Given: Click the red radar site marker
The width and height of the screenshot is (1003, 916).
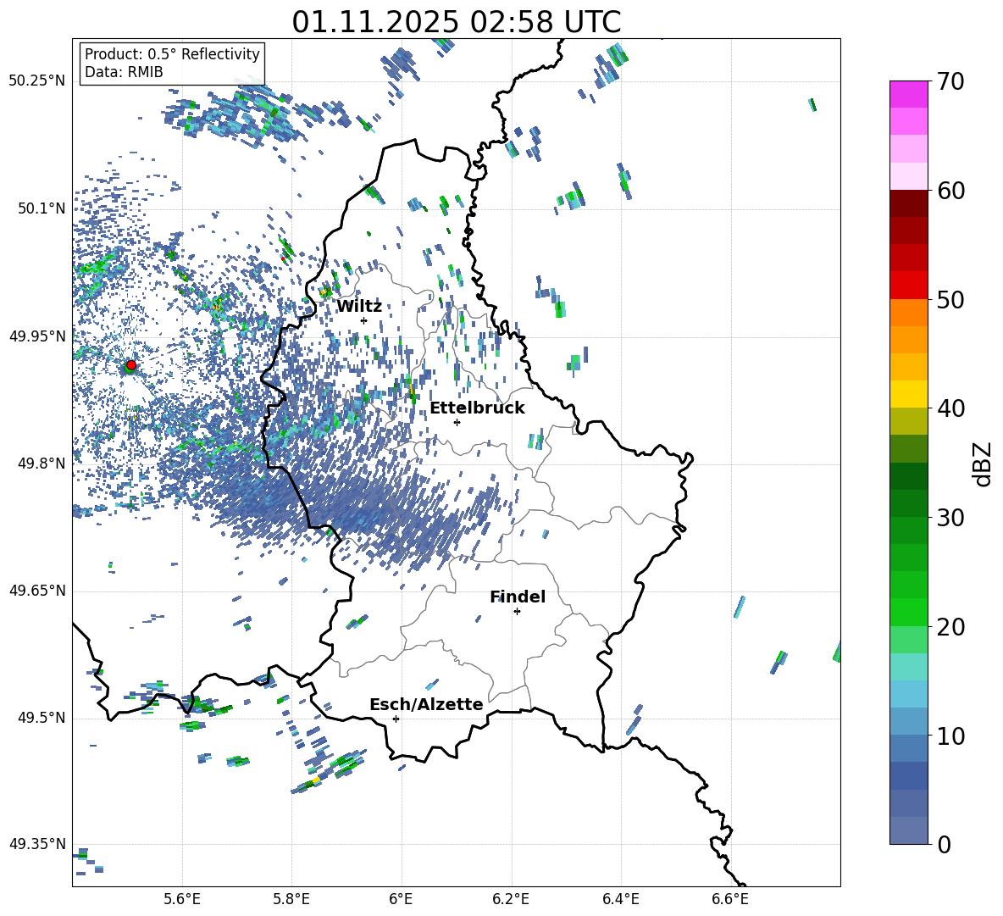Looking at the screenshot, I should coord(131,365).
